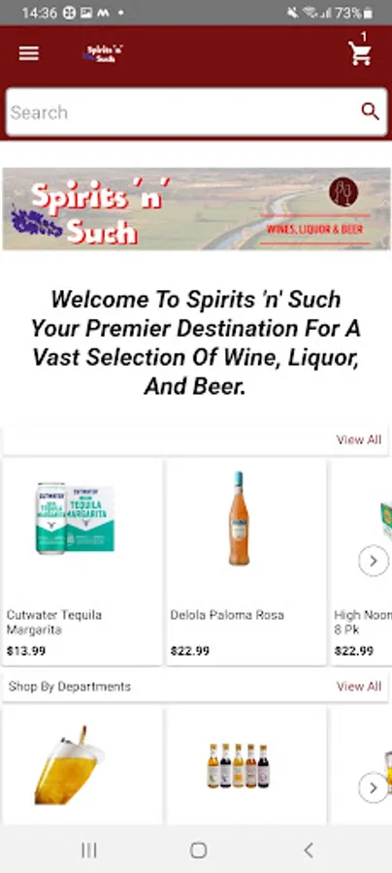Open the mini bottles department tile
Image resolution: width=392 pixels, height=873 pixels.
[246, 765]
